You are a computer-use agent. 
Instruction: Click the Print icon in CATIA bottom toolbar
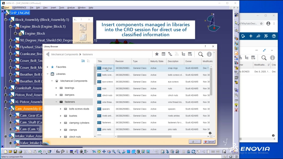click(x=20, y=152)
